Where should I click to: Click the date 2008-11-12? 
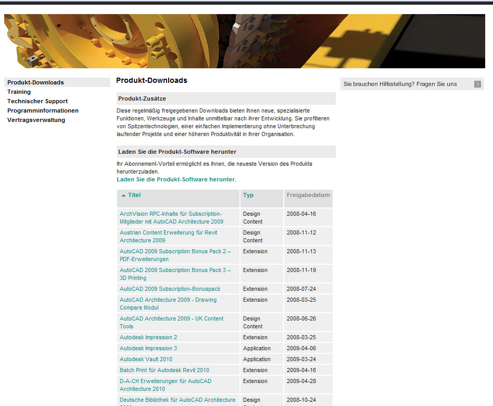pos(301,232)
